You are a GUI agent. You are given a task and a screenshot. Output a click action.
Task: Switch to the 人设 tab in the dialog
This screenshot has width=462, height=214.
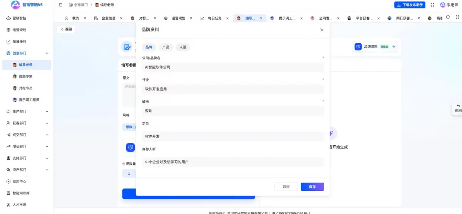[183, 47]
